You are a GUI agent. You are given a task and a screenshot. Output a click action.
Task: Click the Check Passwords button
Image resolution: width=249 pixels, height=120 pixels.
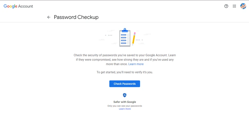click(x=124, y=84)
